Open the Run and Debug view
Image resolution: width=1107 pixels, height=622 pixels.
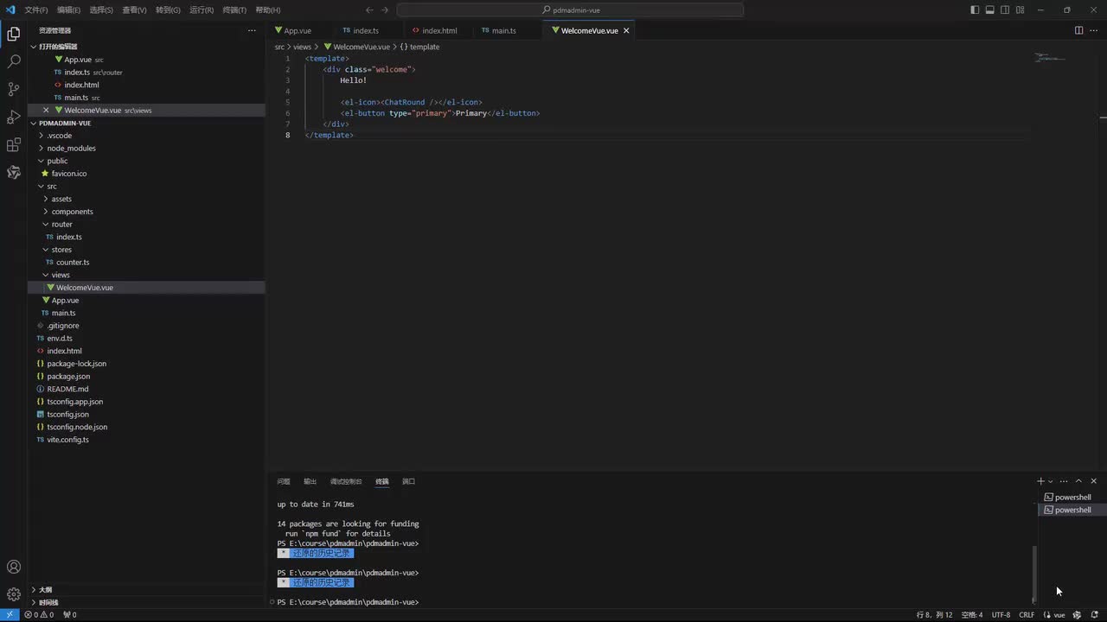tap(14, 117)
